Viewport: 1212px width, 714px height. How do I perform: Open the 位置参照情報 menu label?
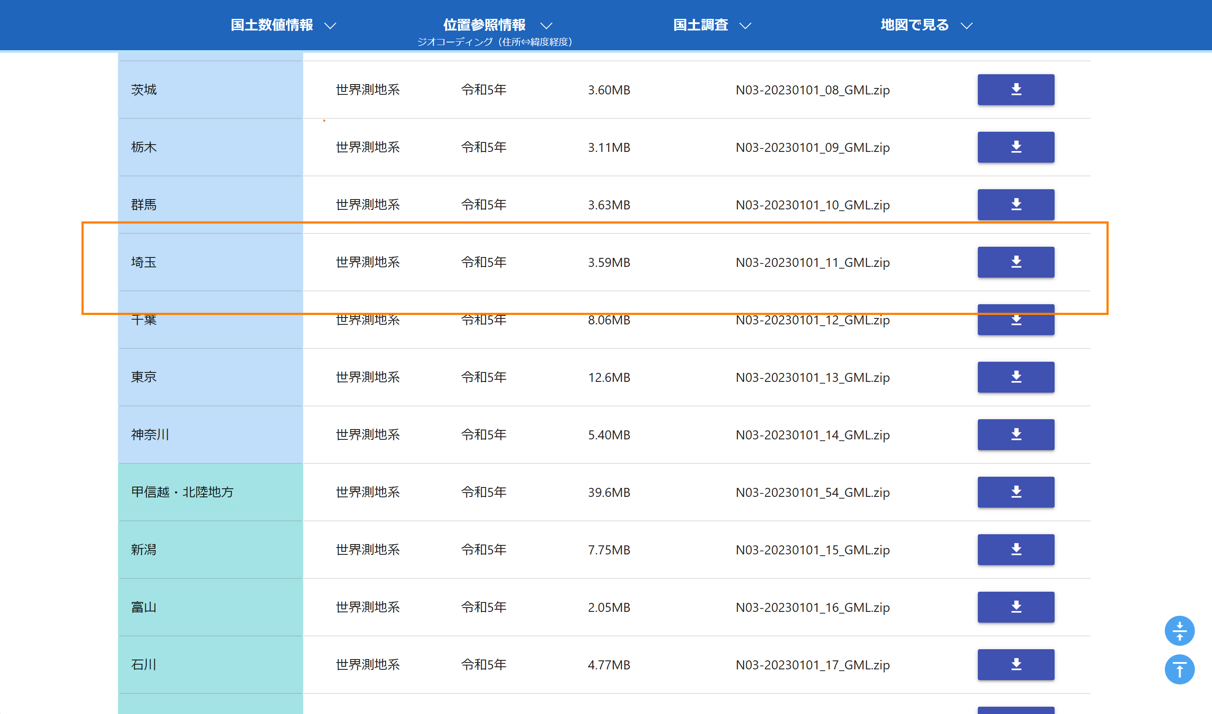coord(484,24)
